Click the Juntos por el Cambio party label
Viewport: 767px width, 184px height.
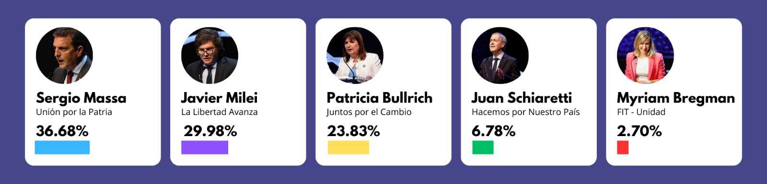pyautogui.click(x=369, y=112)
